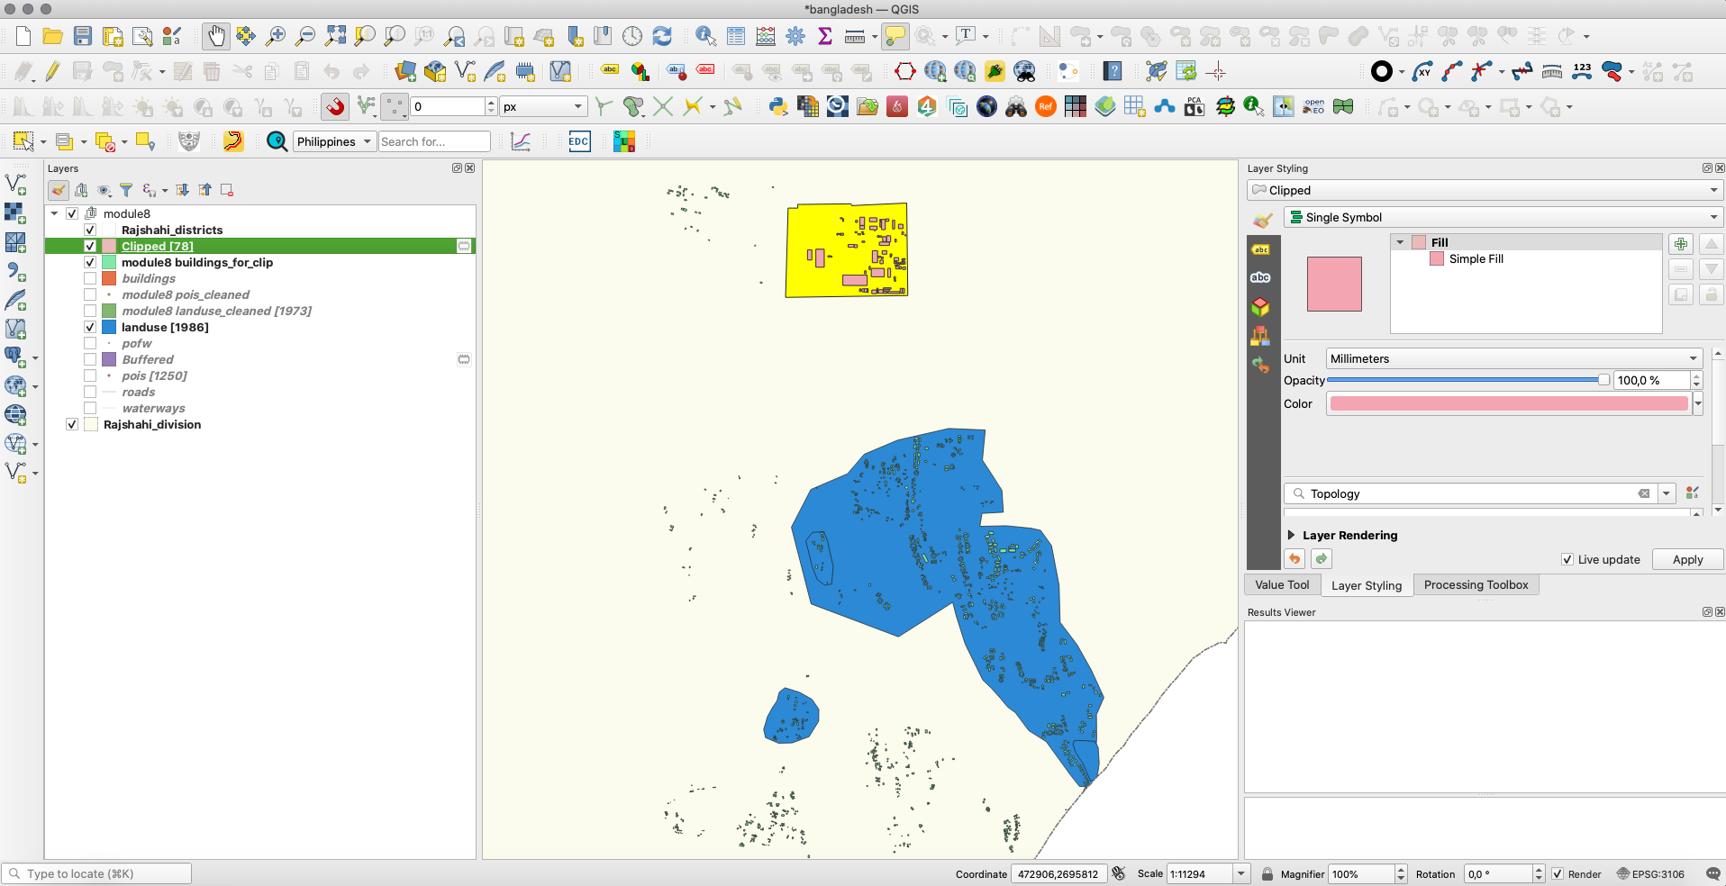Enable the Buffered layer checkbox
1726x886 pixels.
[x=90, y=359]
